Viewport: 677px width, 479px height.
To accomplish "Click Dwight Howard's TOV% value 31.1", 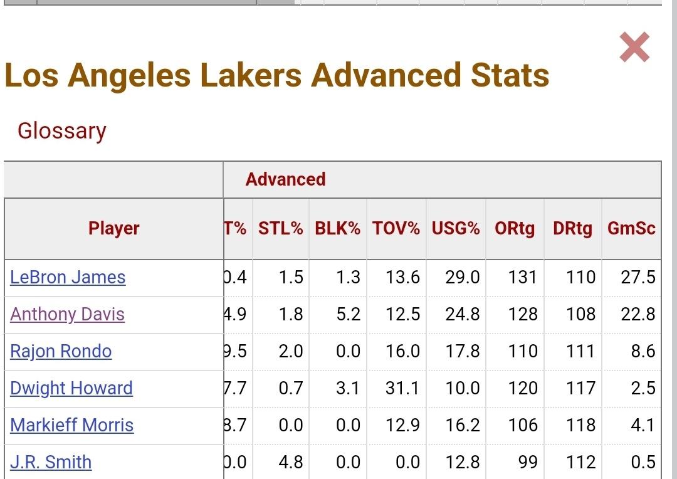I will coord(402,388).
